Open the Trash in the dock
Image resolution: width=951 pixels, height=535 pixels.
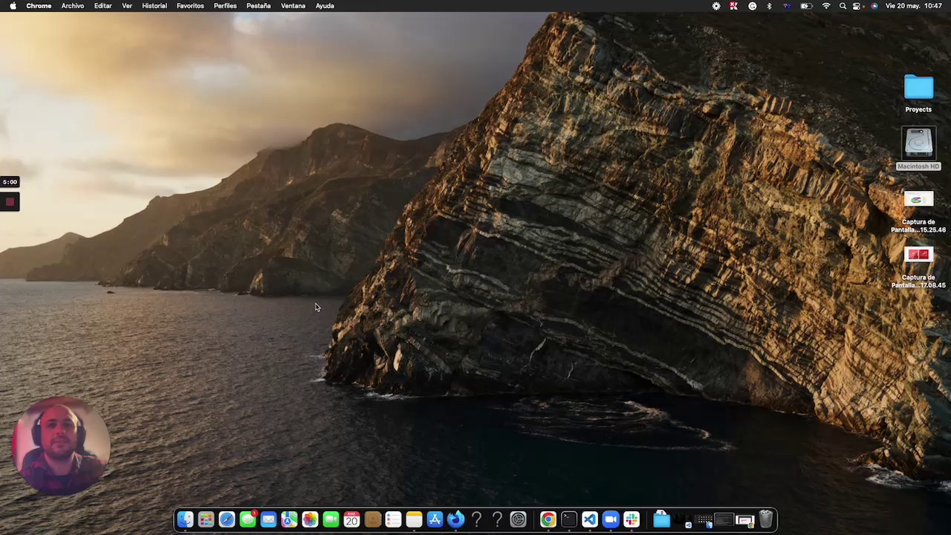pyautogui.click(x=765, y=520)
